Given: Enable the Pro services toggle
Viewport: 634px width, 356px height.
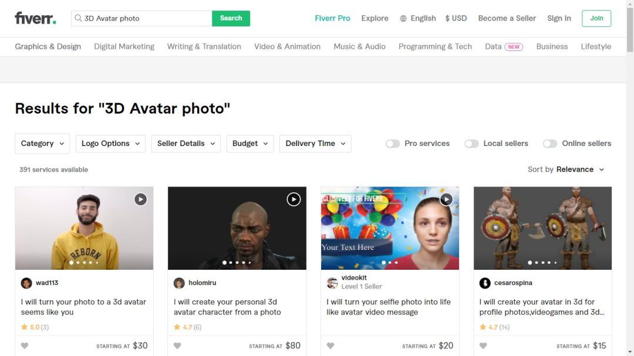Looking at the screenshot, I should (x=393, y=144).
